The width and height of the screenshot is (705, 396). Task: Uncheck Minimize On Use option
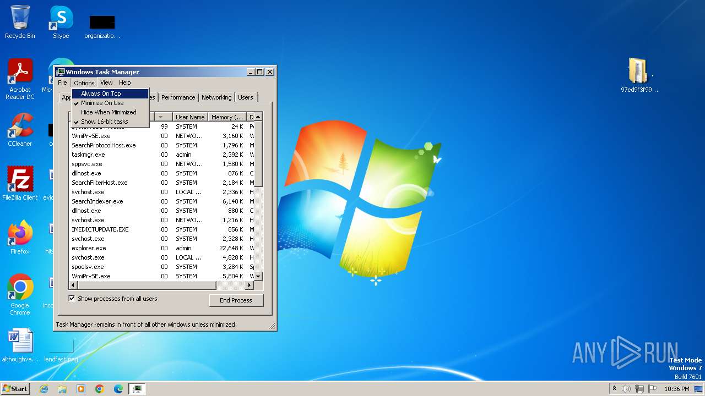(110, 103)
